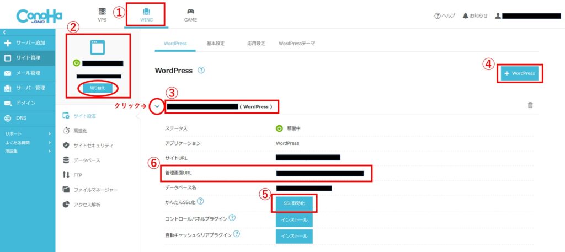Open the ヘルプ help link
565x252 pixels.
point(445,16)
